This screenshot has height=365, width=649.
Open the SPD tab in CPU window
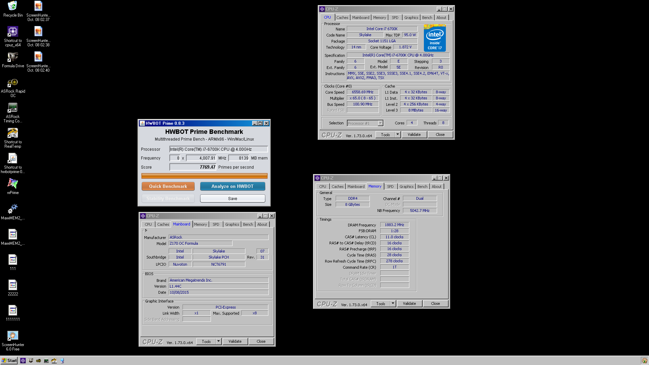tap(395, 18)
